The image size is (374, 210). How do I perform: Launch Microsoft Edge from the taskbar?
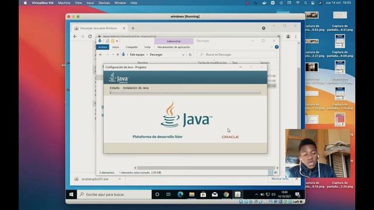pyautogui.click(x=181, y=194)
